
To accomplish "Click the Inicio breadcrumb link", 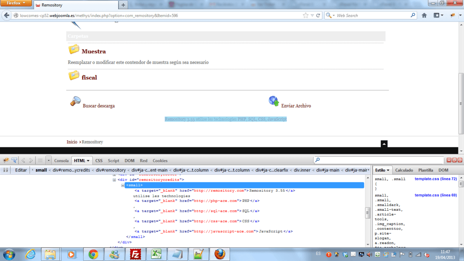I will click(x=72, y=142).
